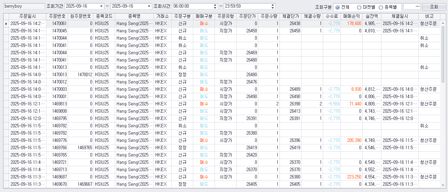Click the berryboy account field

(x=24, y=6)
